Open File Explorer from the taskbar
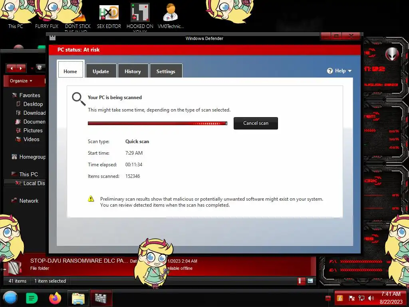The image size is (409, 307). pyautogui.click(x=78, y=298)
